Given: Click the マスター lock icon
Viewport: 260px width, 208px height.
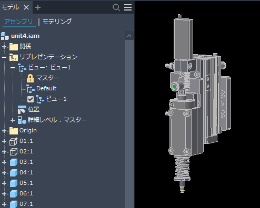Looking at the screenshot, I should click(30, 78).
